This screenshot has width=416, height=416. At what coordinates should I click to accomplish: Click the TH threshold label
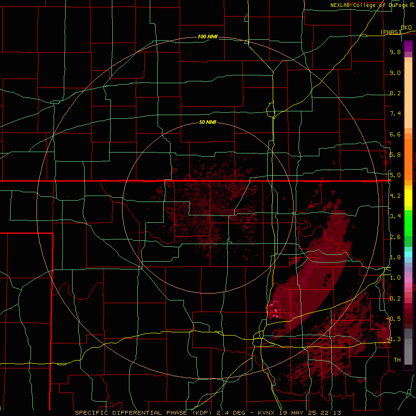pyautogui.click(x=397, y=360)
